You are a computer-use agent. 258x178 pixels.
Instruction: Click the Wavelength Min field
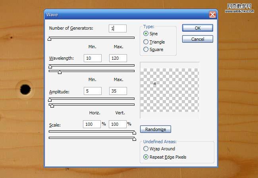click(x=92, y=58)
